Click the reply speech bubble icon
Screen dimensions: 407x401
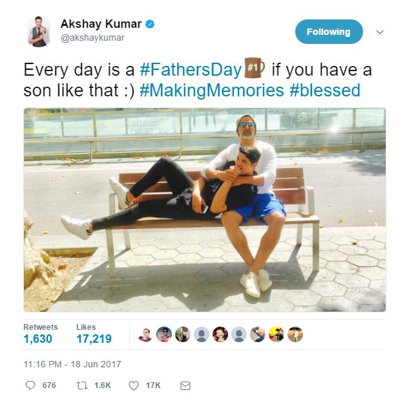point(30,385)
